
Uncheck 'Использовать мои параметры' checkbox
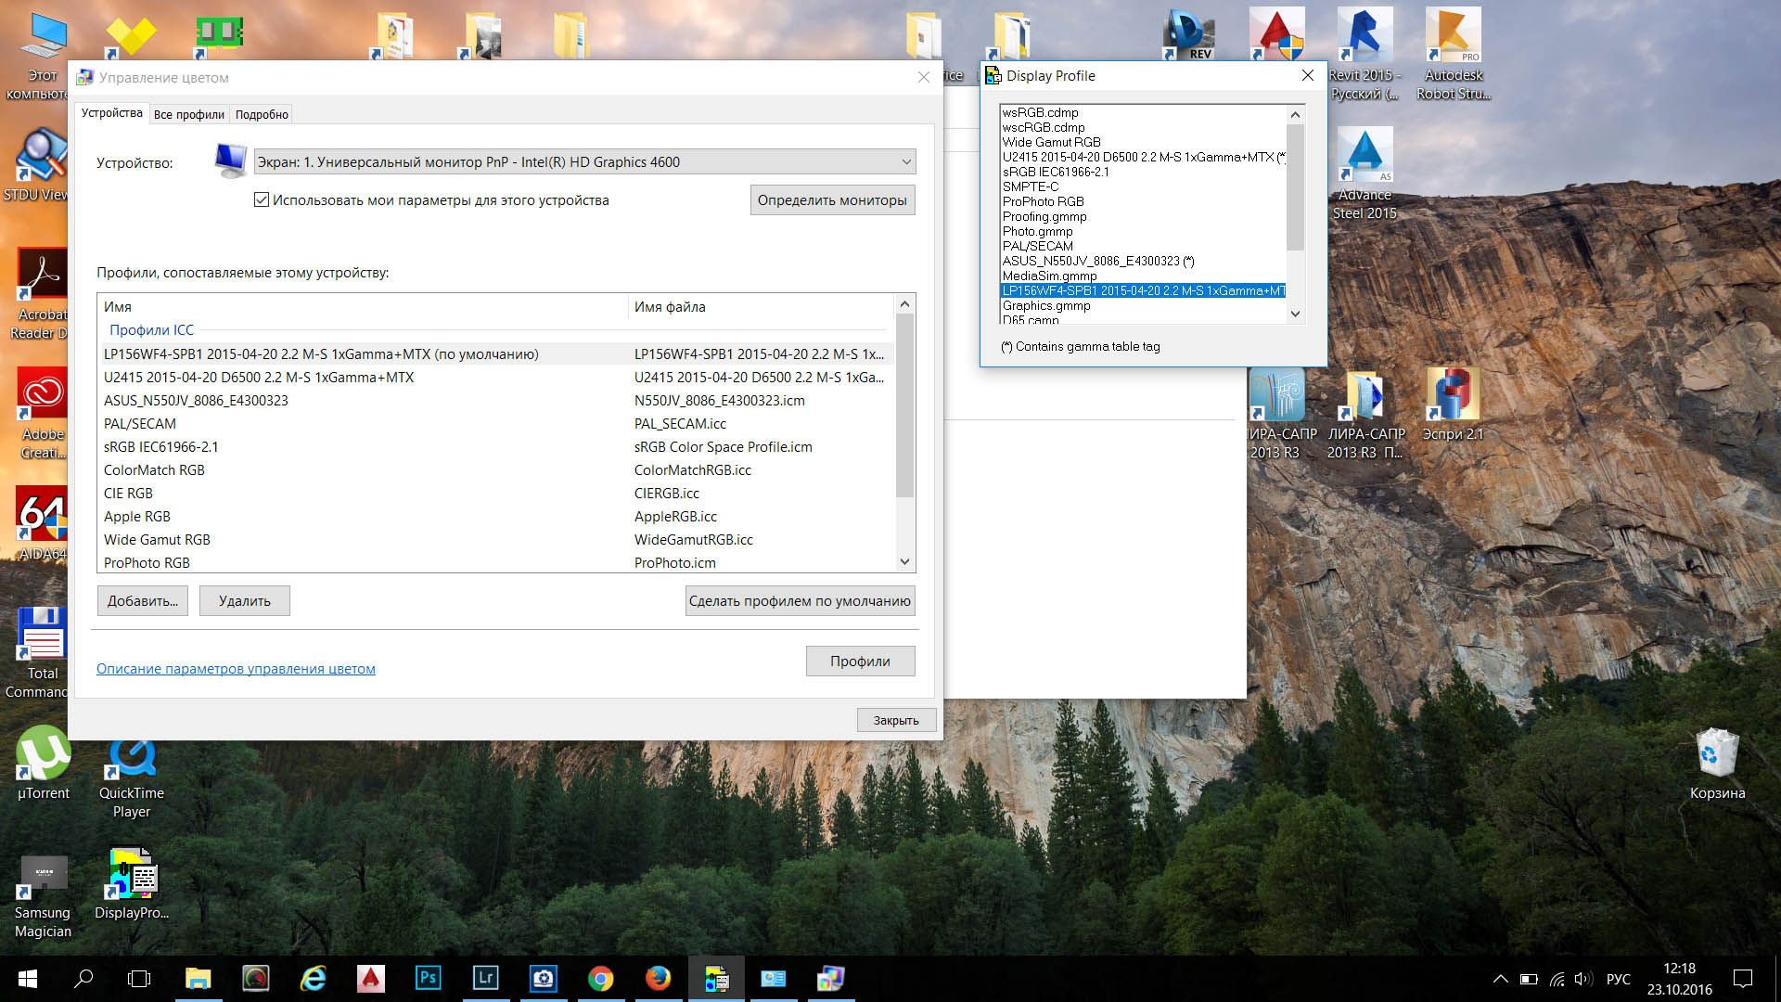coord(262,199)
